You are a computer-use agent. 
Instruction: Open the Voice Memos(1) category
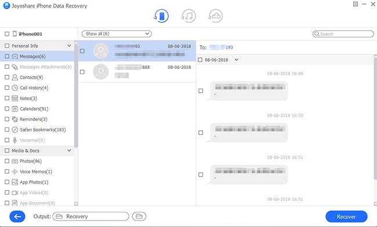(x=36, y=171)
